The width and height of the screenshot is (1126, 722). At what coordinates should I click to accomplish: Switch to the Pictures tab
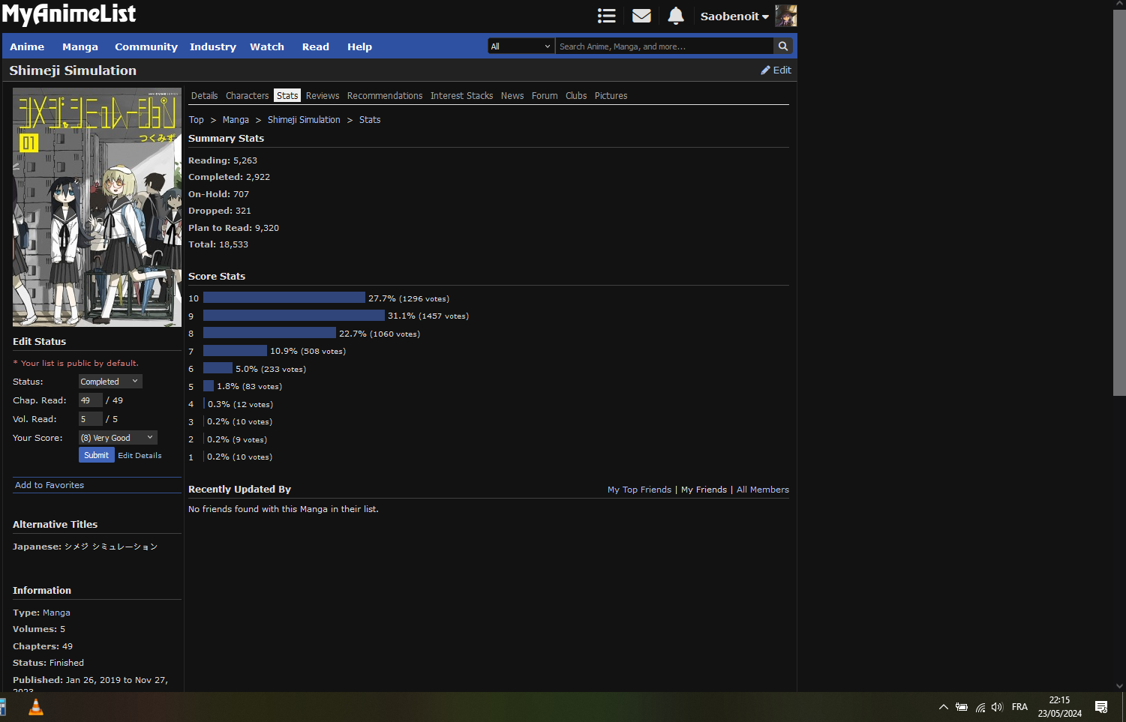[611, 96]
